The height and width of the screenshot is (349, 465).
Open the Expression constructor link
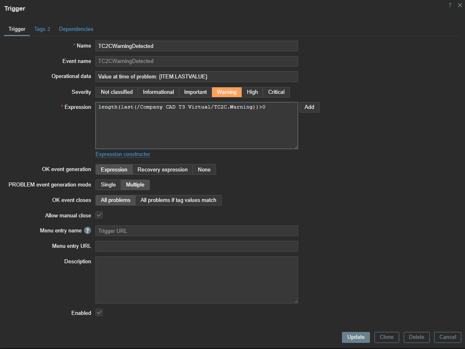click(x=123, y=154)
